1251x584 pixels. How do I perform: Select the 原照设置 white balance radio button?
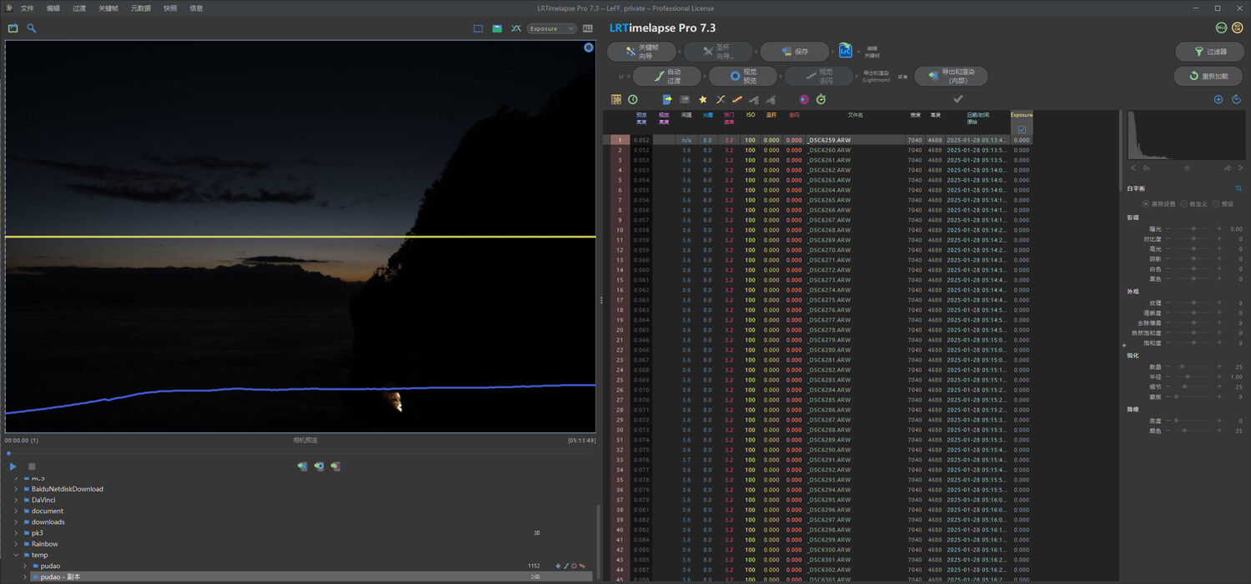click(x=1146, y=204)
